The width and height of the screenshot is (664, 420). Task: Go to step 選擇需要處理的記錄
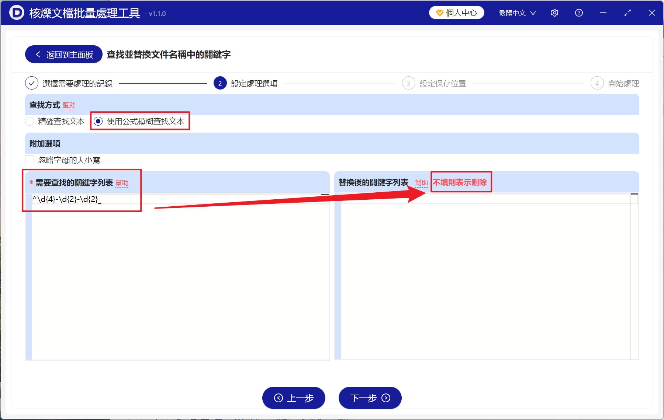[69, 84]
